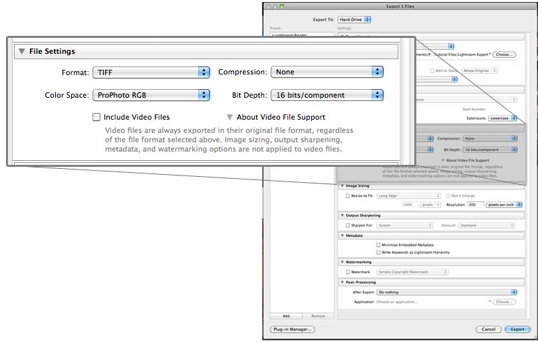
Task: Collapse About Video File Support in the magnified callout
Action: [x=229, y=117]
